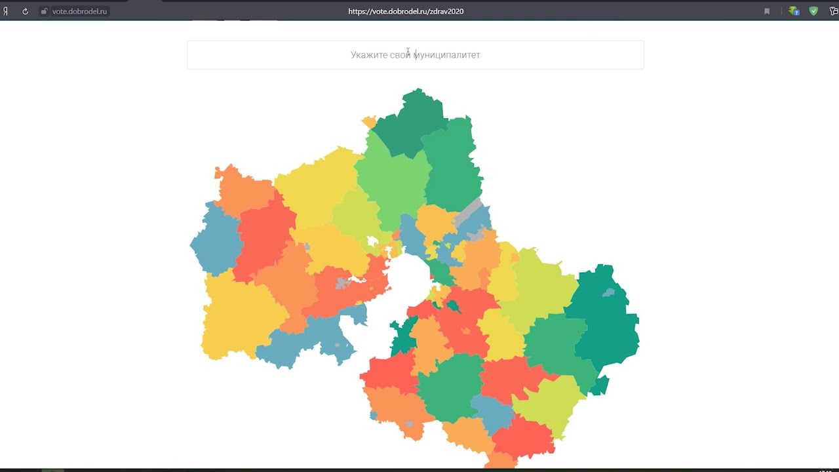
Task: Reload the page with the refresh icon
Action: click(x=25, y=11)
